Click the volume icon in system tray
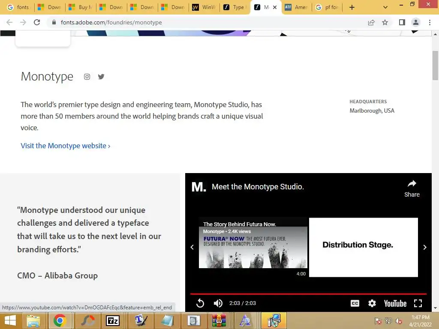The height and width of the screenshot is (329, 439). 399,320
